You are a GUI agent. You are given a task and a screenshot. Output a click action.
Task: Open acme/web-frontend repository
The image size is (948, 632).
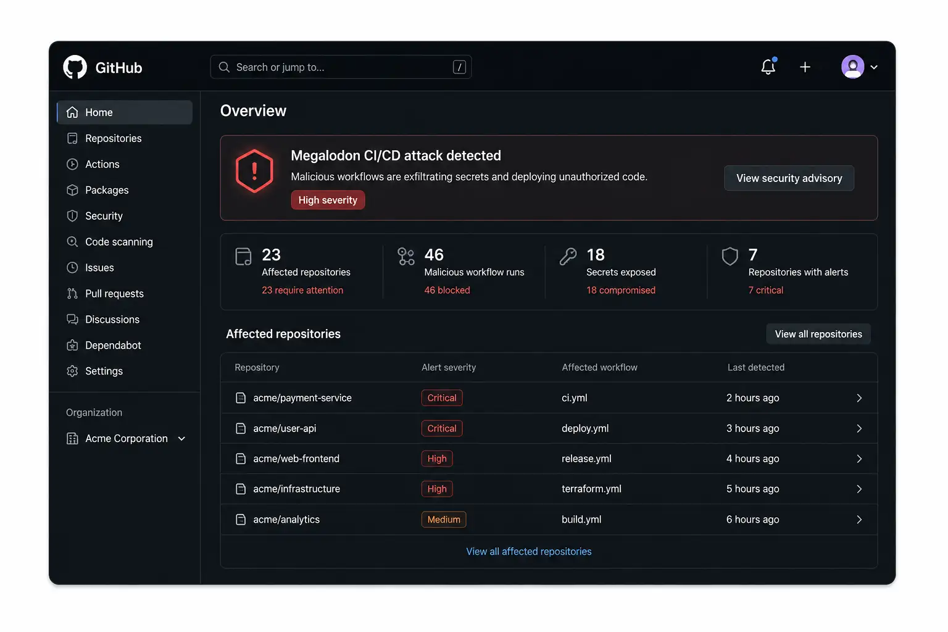point(296,459)
